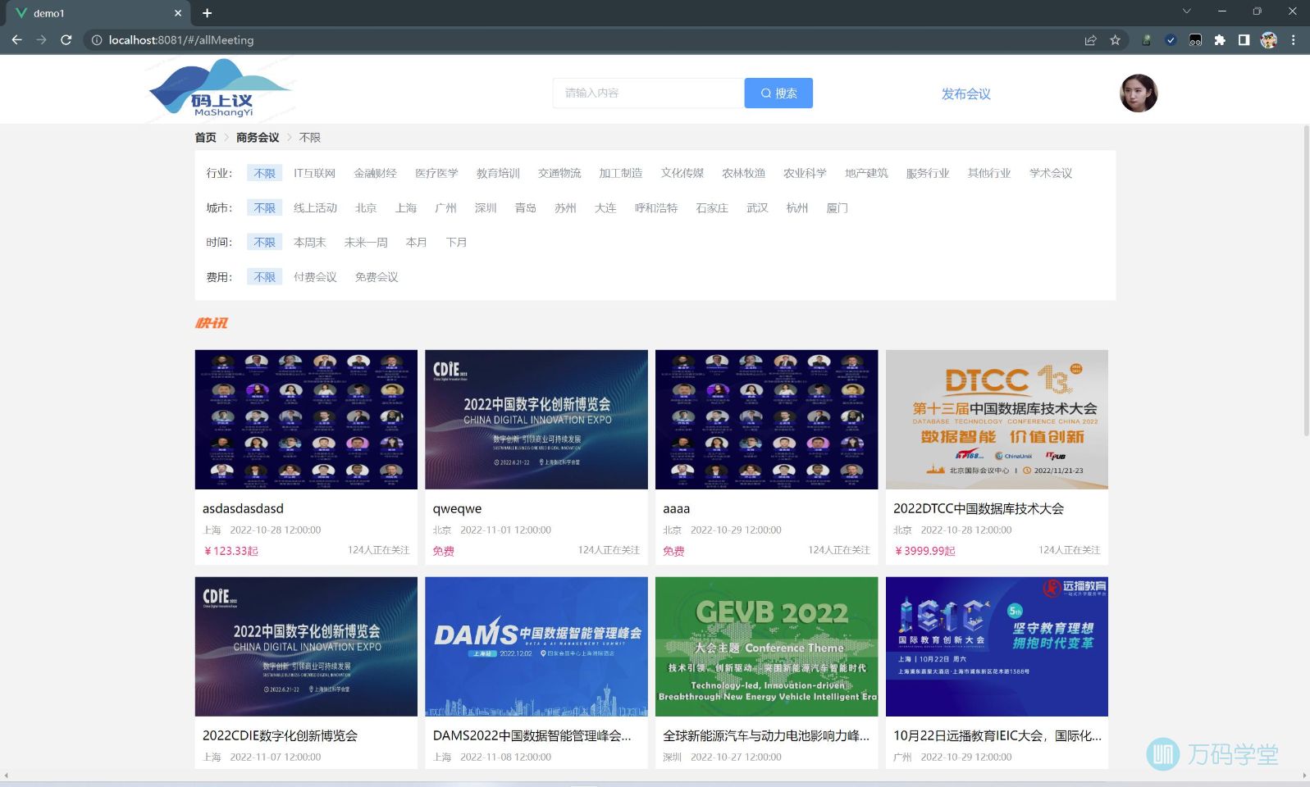
Task: Close the demo1 tab
Action: tap(178, 13)
